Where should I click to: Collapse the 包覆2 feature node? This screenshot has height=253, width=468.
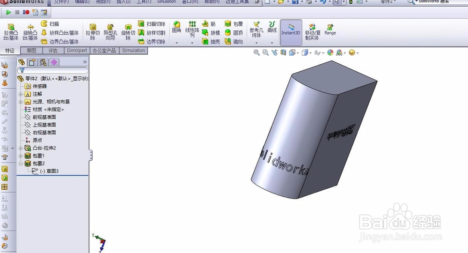coord(20,164)
